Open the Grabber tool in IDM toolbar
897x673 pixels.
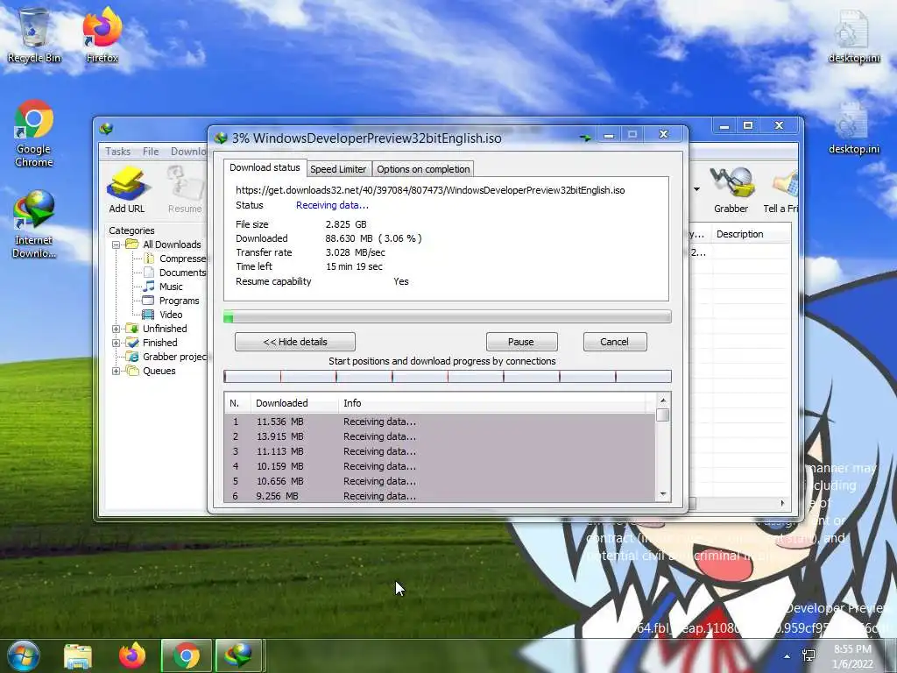pyautogui.click(x=731, y=189)
